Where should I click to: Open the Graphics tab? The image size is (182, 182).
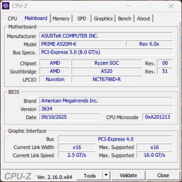(103, 19)
